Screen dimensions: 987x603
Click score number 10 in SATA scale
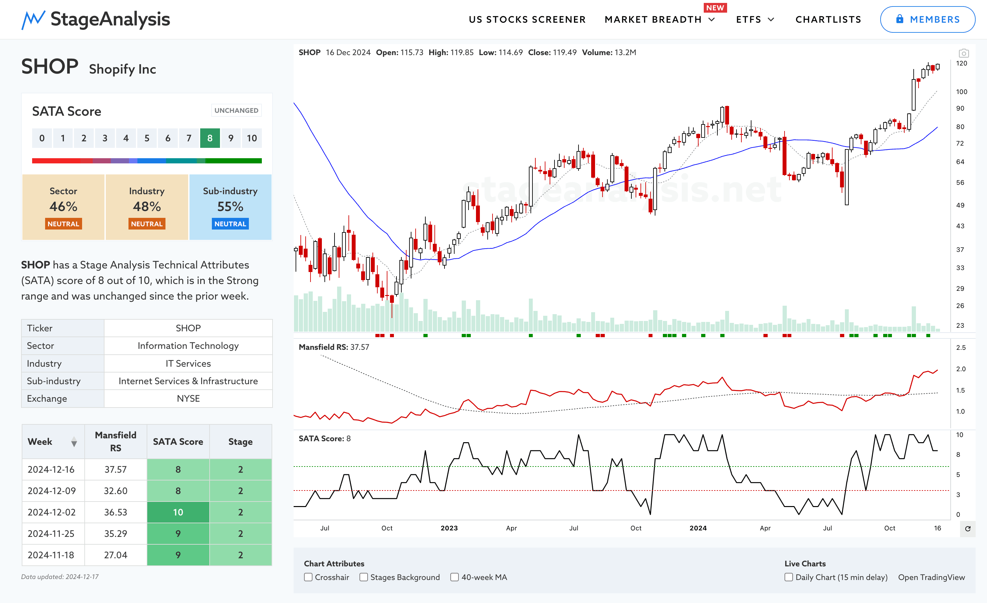pyautogui.click(x=251, y=138)
